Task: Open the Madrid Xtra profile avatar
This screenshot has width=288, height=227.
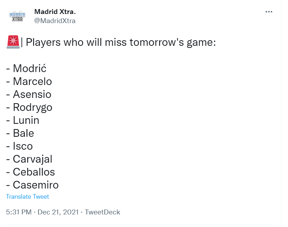Action: [x=17, y=16]
